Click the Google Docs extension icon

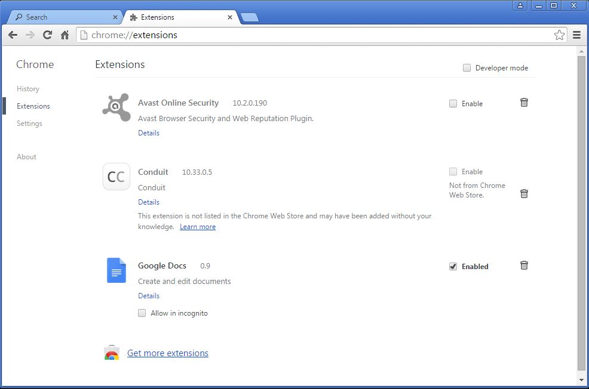[x=116, y=270]
